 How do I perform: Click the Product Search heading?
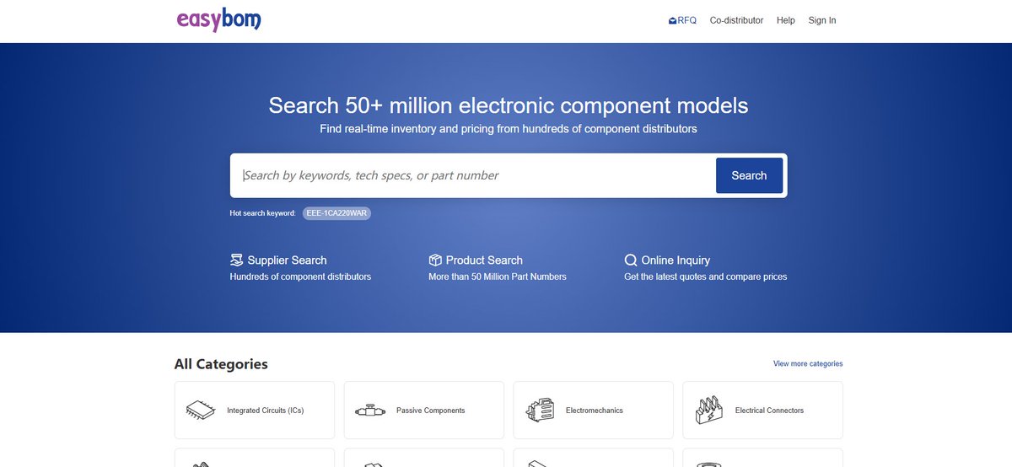coord(484,260)
